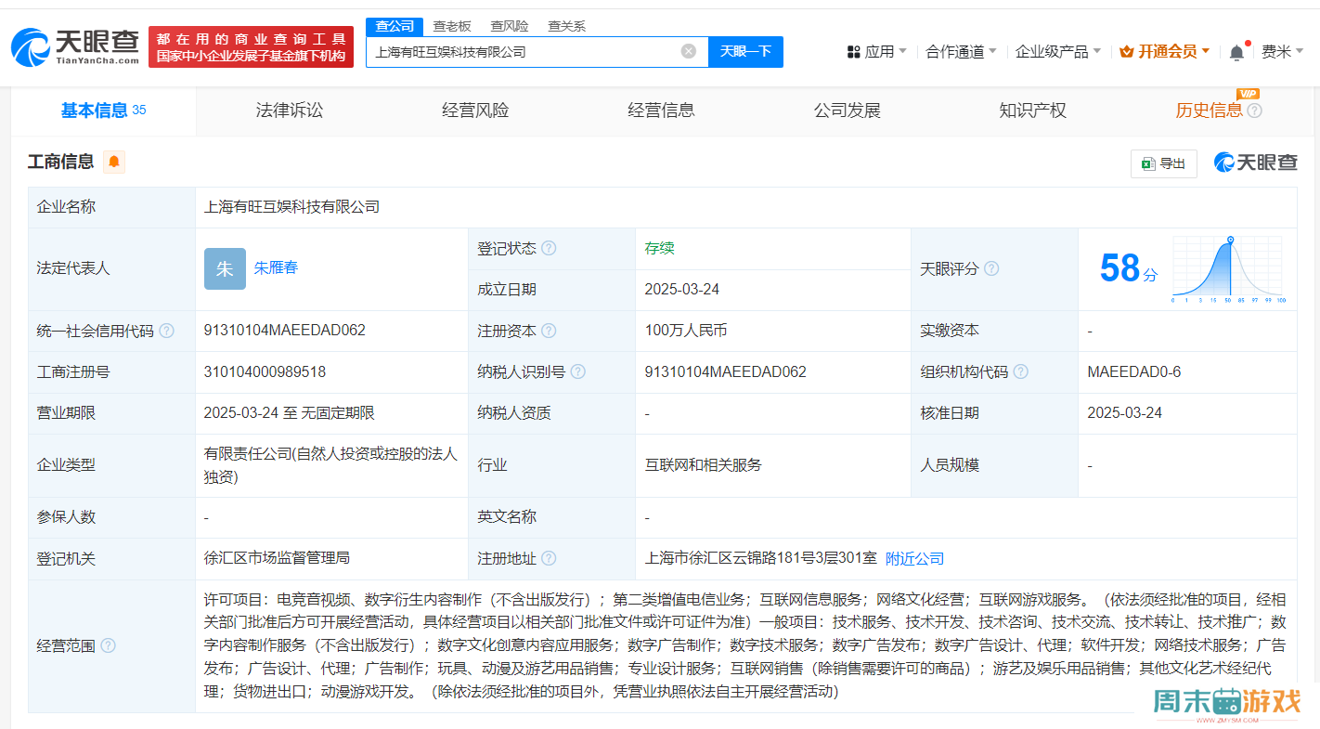The height and width of the screenshot is (729, 1320).
Task: Click help icon next to 天眼评分
Action: click(991, 268)
